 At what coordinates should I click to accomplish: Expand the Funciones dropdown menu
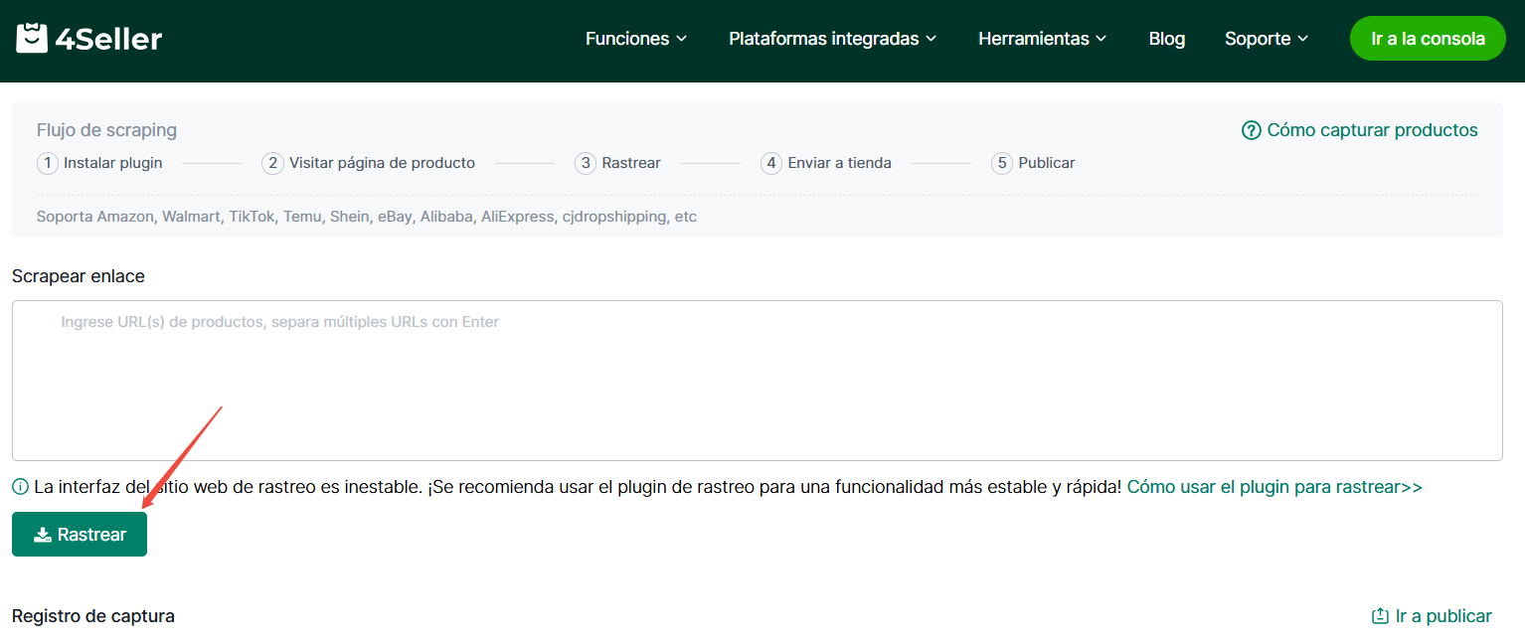click(636, 39)
